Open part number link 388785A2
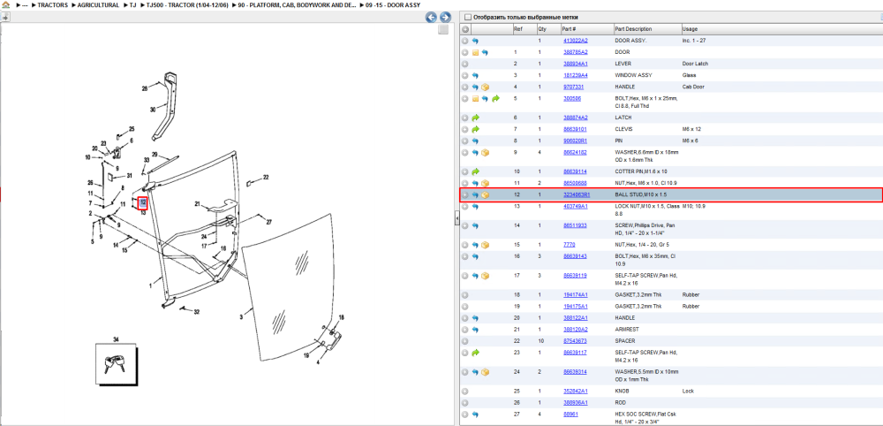Viewport: 883px width, 426px height. point(576,52)
